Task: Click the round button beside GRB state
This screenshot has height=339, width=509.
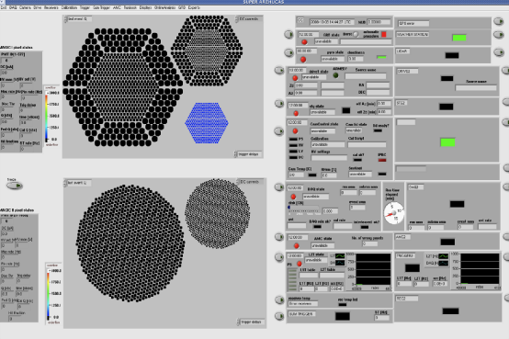Action: click(x=288, y=34)
